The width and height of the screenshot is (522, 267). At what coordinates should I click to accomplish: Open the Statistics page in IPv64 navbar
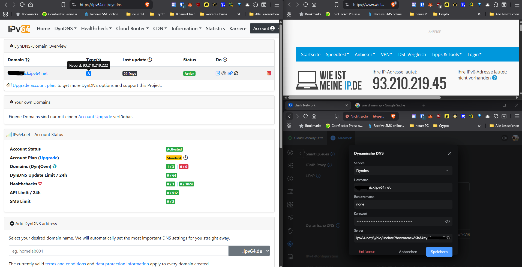tap(215, 29)
